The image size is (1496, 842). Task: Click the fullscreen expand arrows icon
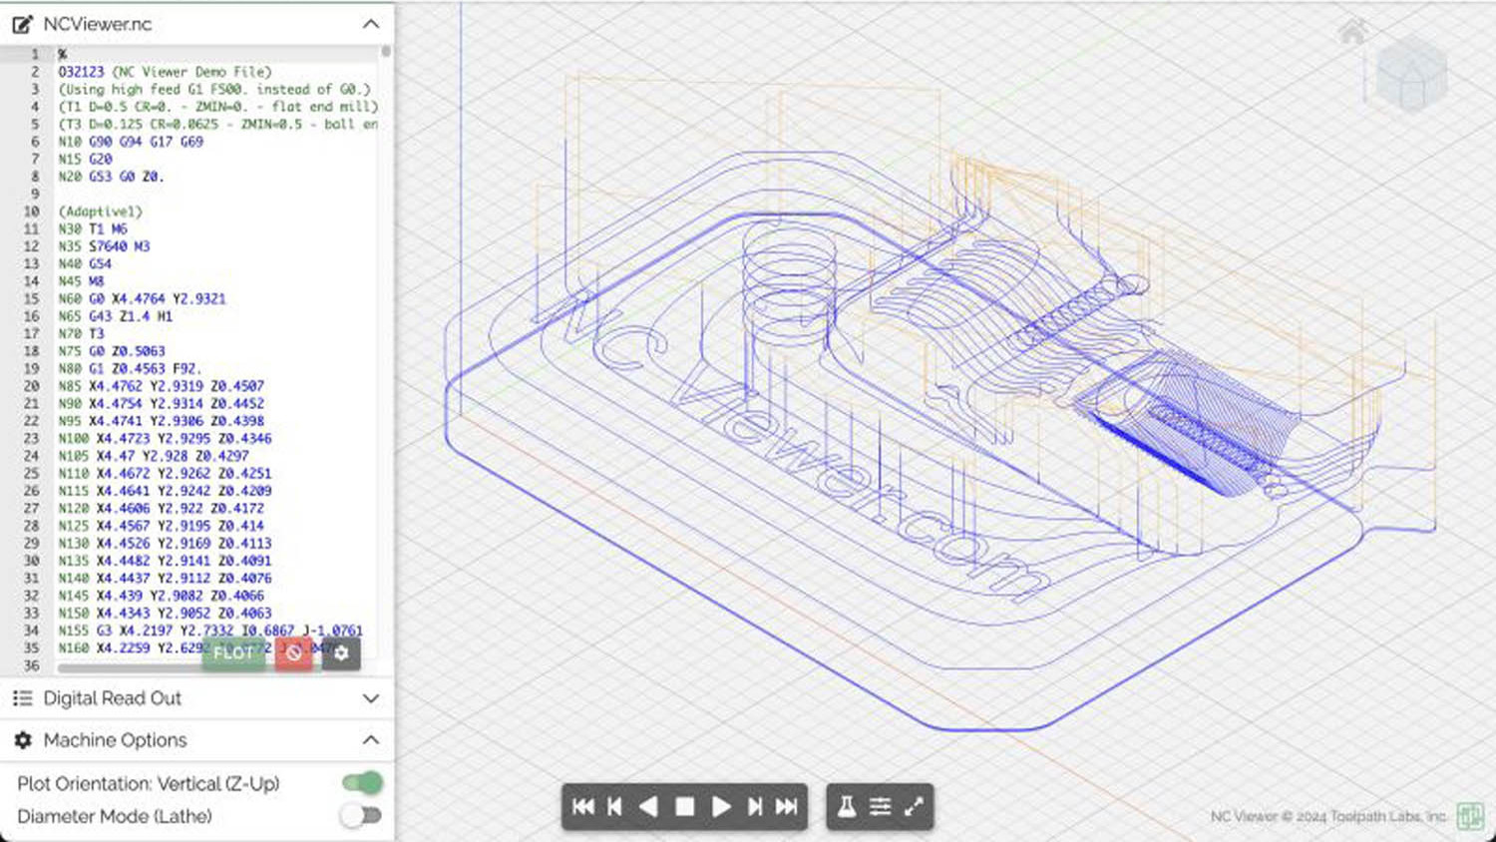point(915,807)
